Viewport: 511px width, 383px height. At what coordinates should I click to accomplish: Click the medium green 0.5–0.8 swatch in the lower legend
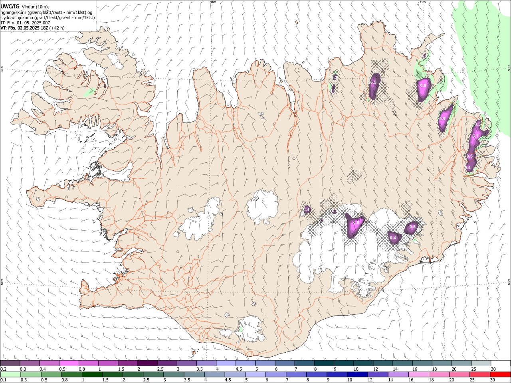pos(51,375)
